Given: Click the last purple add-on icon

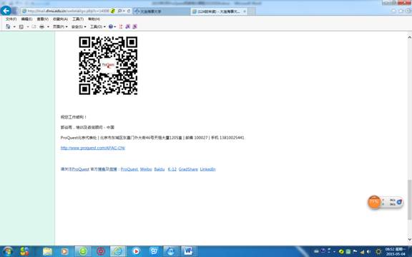Looking at the screenshot, I should pyautogui.click(x=134, y=26).
